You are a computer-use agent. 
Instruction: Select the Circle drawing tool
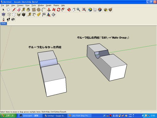pos(39,10)
